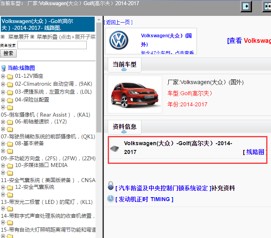Image resolution: width=271 pixels, height=238 pixels.
Task: Click folder icon above 15-带有自动大灯 entry
Action: [x=10, y=223]
